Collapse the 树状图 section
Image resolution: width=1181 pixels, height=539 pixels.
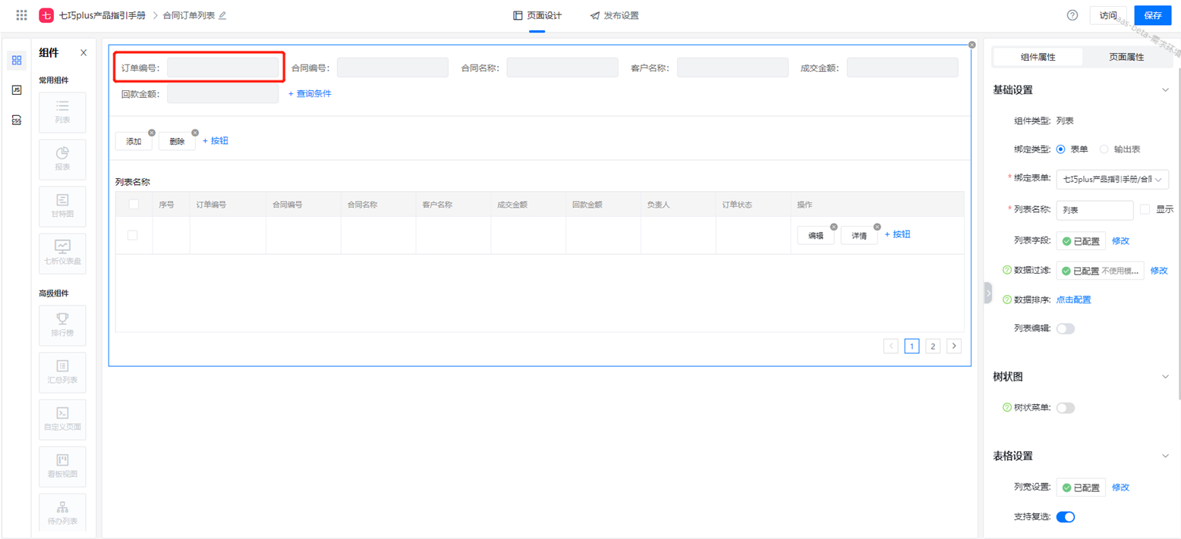1166,377
